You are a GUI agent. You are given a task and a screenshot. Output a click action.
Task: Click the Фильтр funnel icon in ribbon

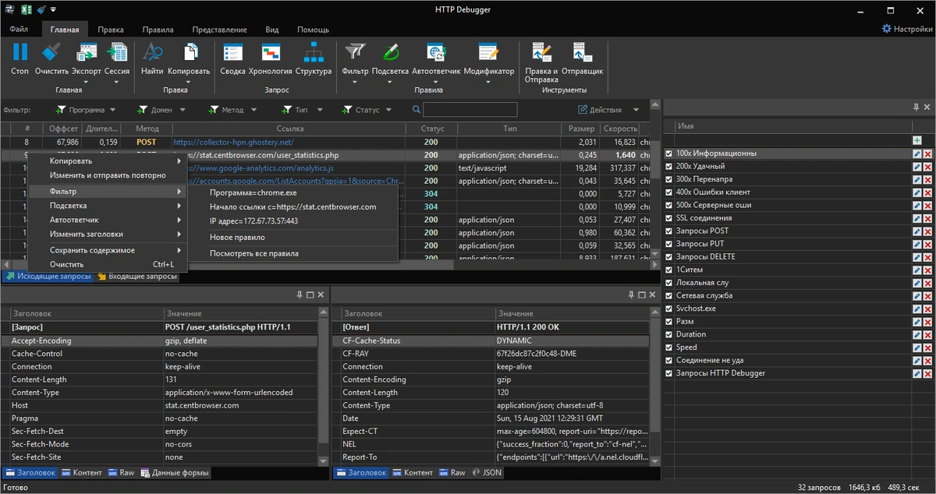tap(355, 53)
